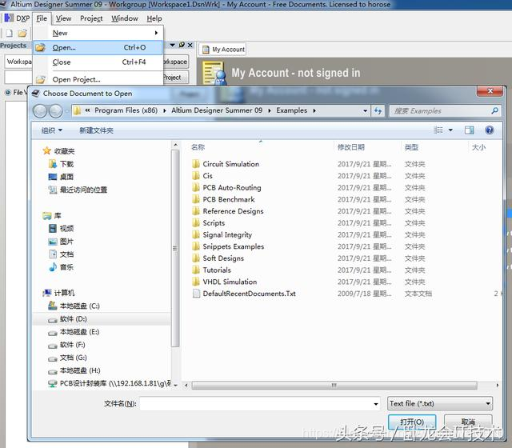Select Altium Designer Summer 09 path segment

click(x=217, y=110)
